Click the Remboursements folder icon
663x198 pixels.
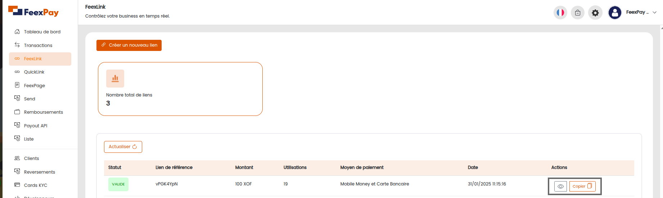point(17,112)
